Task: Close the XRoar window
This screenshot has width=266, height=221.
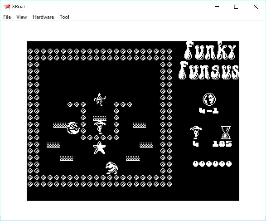Action: [x=255, y=7]
